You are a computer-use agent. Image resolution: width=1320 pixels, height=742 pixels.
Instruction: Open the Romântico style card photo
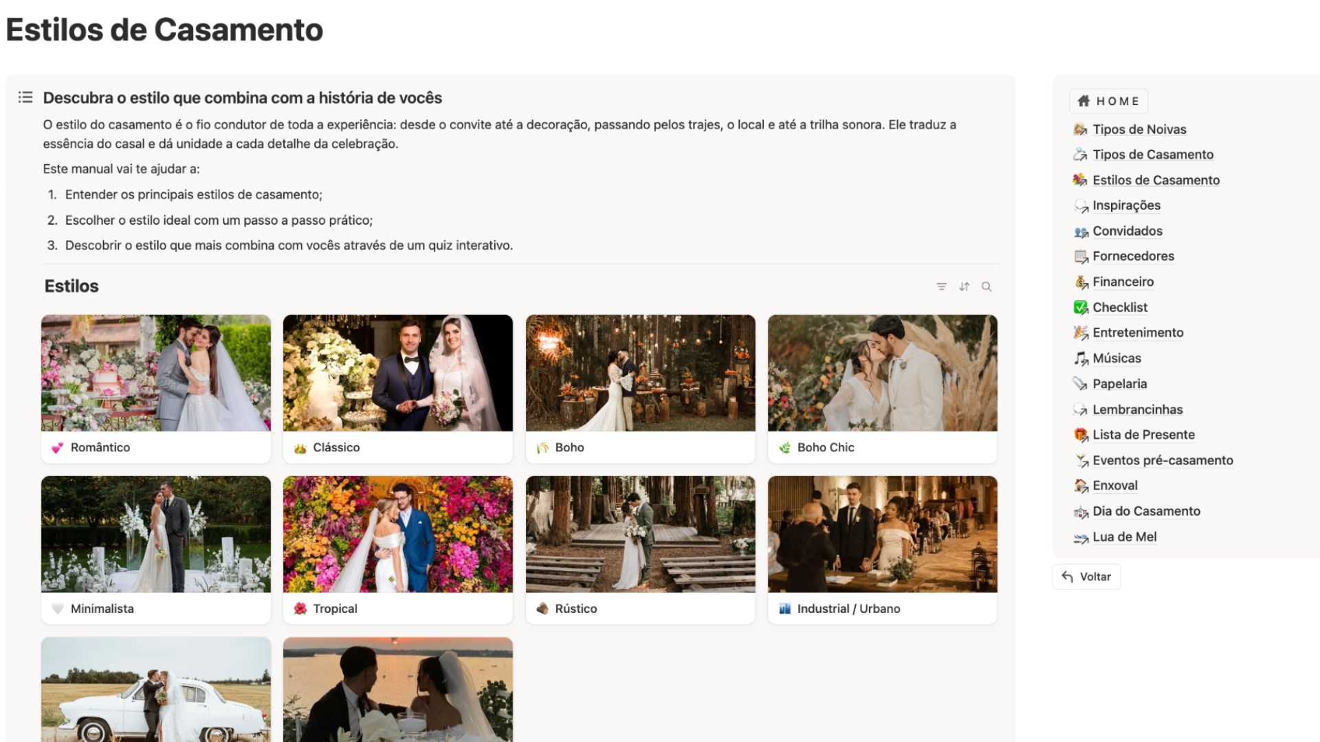point(156,373)
